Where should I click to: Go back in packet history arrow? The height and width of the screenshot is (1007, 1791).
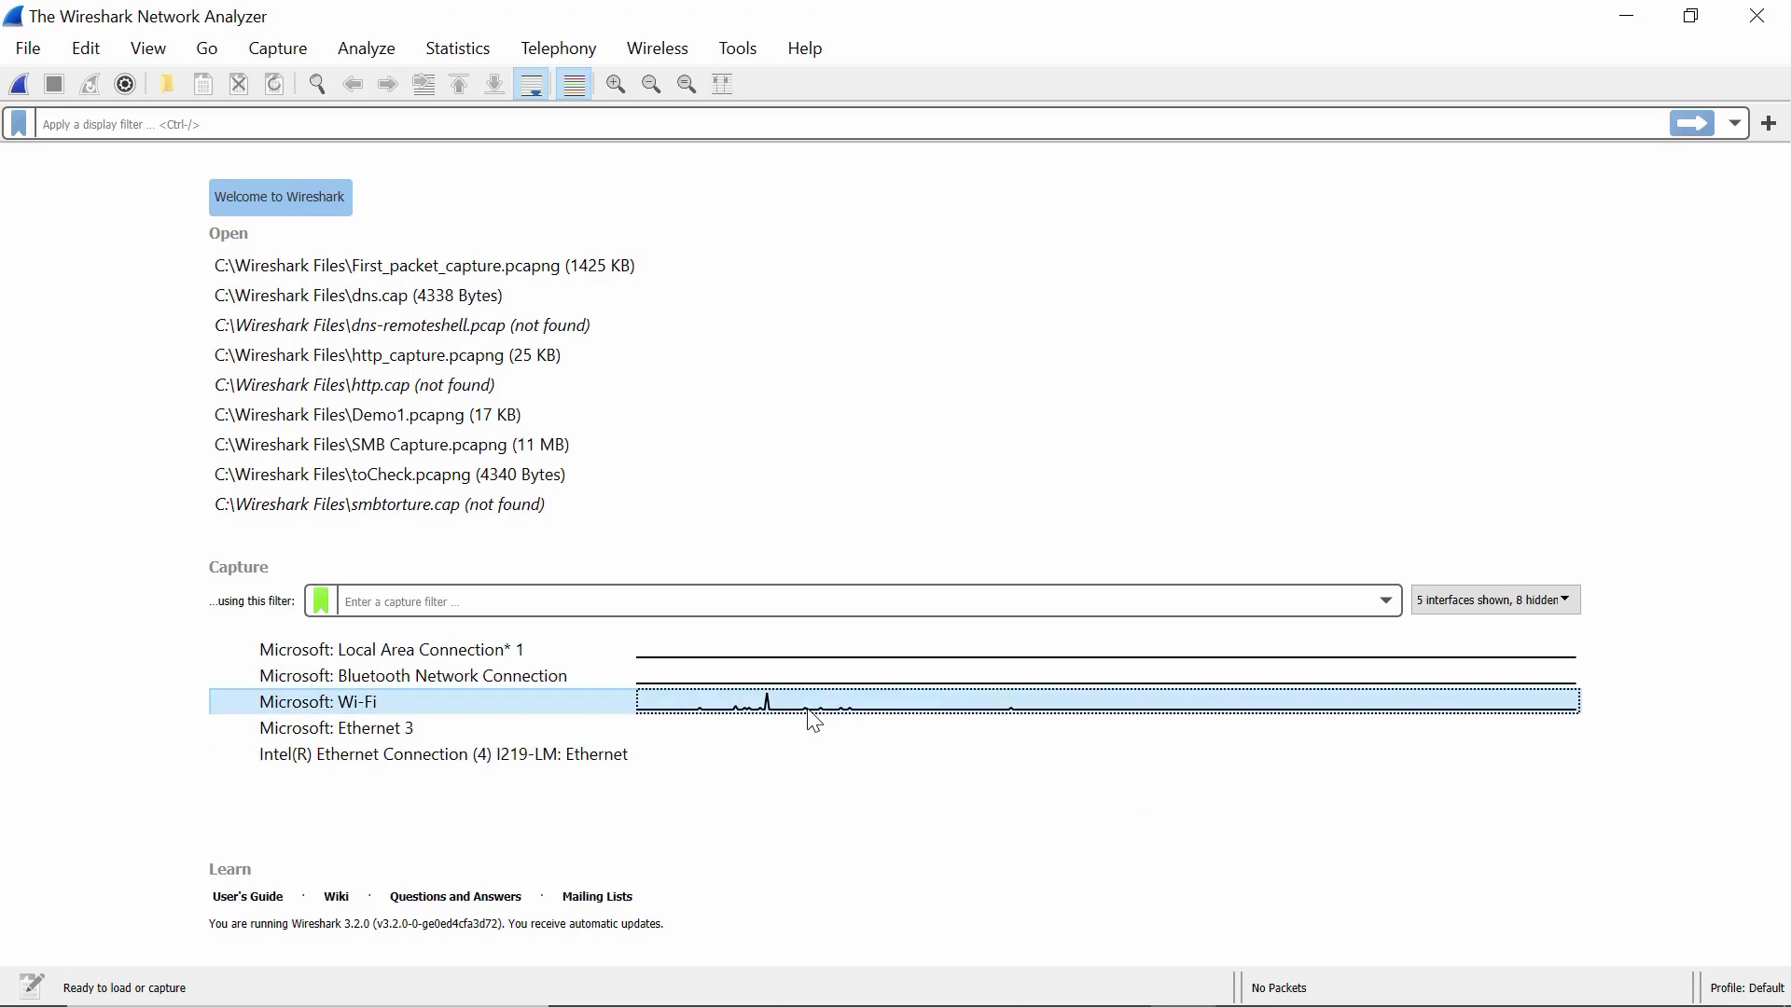coord(353,84)
